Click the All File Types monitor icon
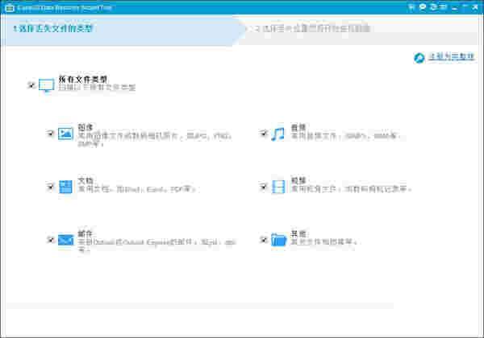 click(x=47, y=85)
